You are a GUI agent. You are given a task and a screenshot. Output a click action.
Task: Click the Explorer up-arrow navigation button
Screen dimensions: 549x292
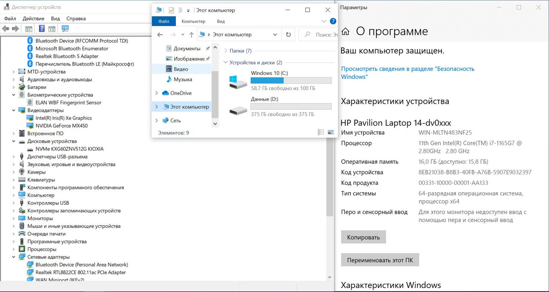coord(191,35)
